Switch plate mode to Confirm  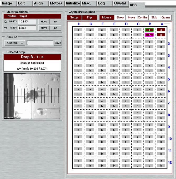tap(143, 17)
